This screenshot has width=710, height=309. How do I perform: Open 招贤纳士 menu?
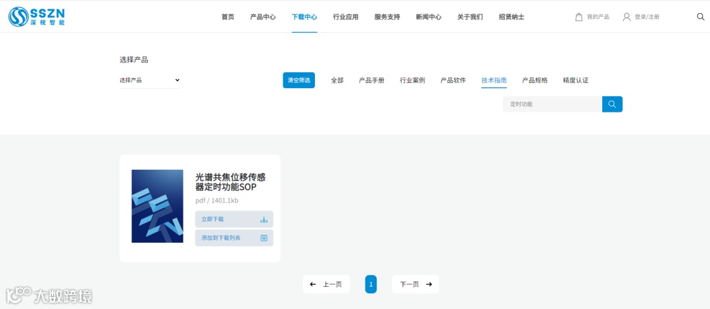click(x=511, y=16)
